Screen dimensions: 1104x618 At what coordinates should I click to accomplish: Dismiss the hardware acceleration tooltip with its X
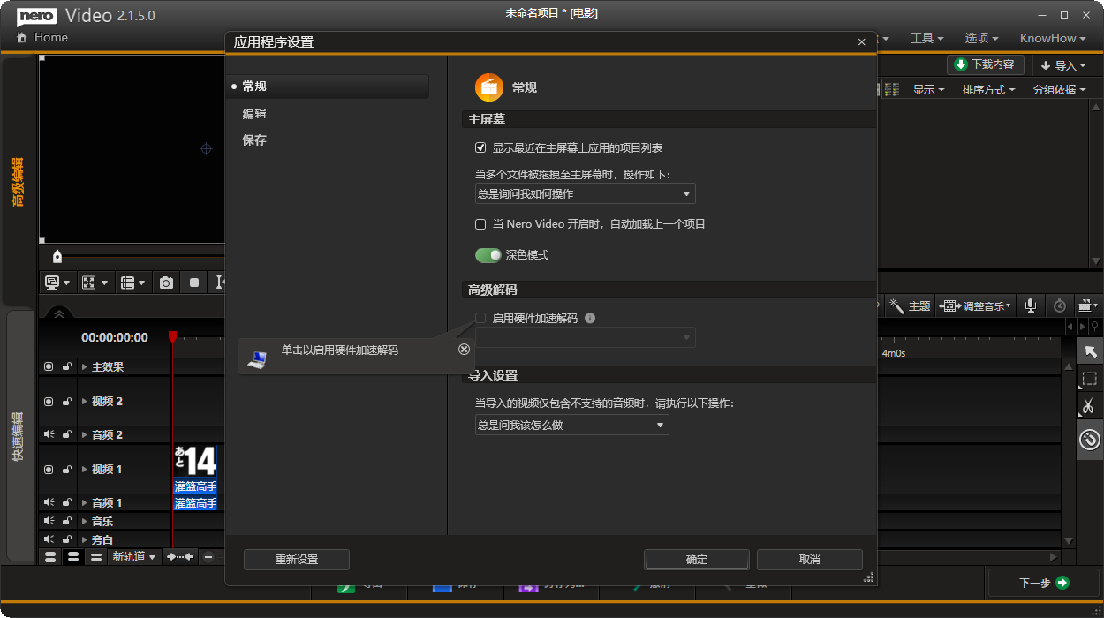(465, 349)
